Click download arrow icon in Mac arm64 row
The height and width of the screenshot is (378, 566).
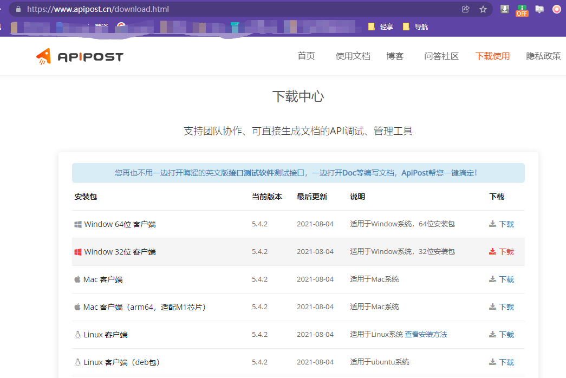tap(492, 307)
